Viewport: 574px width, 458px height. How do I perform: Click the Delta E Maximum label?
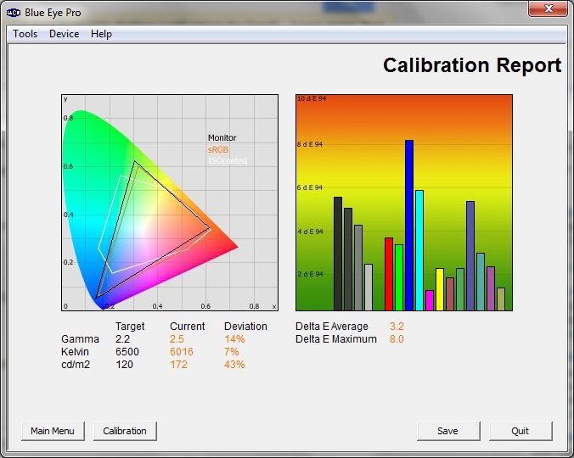coord(336,339)
